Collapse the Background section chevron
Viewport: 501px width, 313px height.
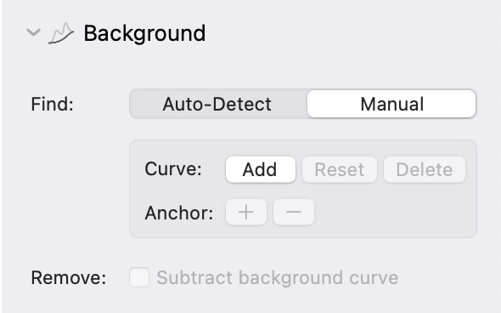point(33,32)
